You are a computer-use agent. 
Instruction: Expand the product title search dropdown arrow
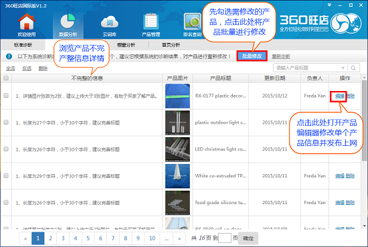tap(343, 68)
